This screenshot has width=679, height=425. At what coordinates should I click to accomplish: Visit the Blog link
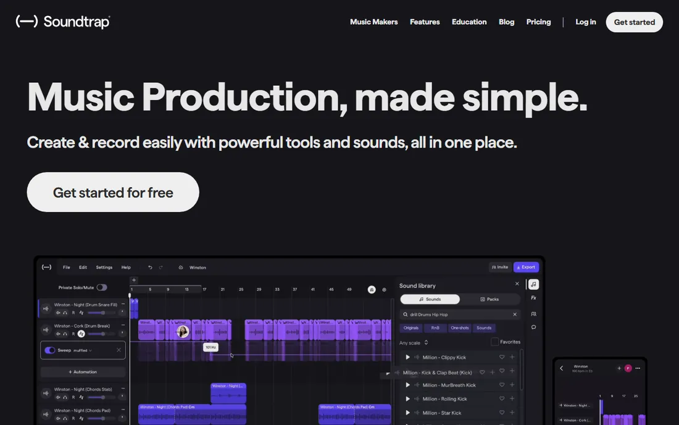coord(506,22)
